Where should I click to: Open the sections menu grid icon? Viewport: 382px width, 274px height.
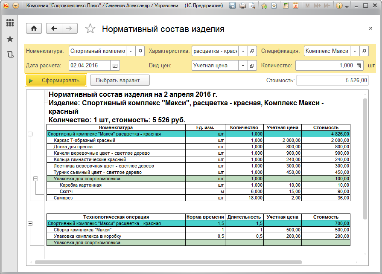pos(10,23)
